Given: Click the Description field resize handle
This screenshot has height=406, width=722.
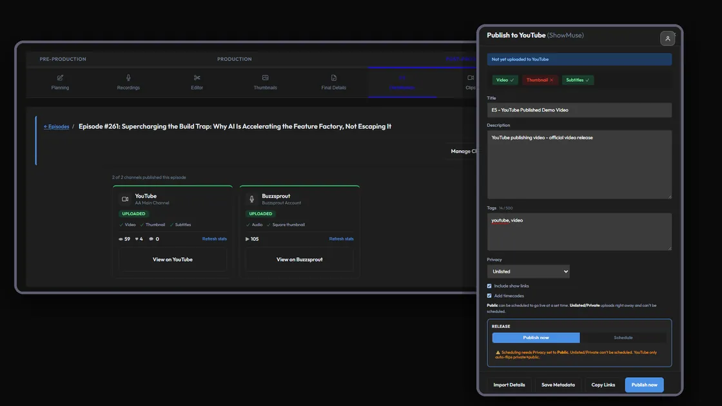Looking at the screenshot, I should tap(670, 197).
